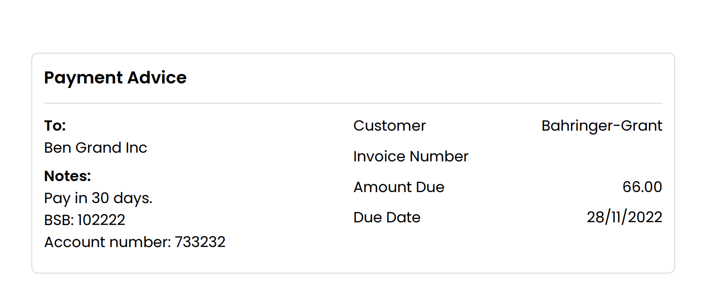Select the 28/11/2022 due date value
The width and height of the screenshot is (713, 298).
point(624,217)
